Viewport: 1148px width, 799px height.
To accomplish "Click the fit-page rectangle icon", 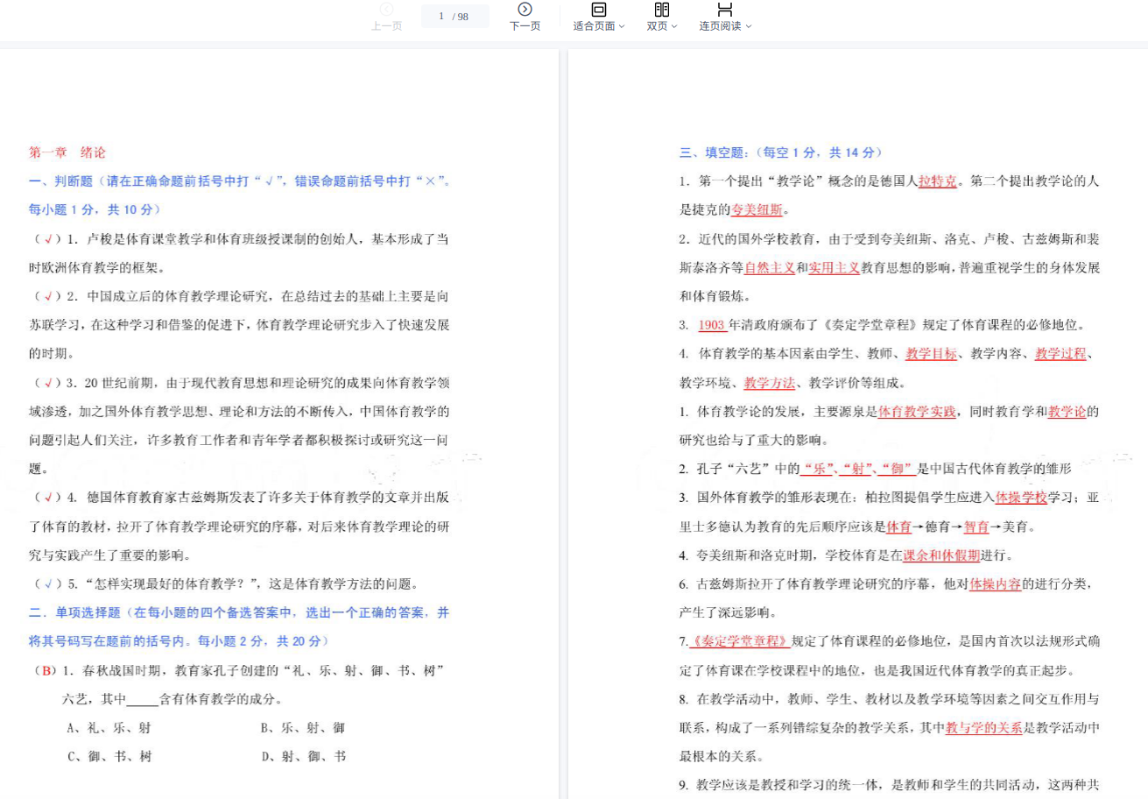I will pos(599,10).
